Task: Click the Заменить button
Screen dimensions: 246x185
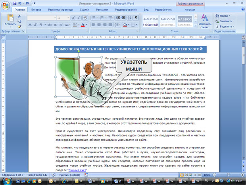Action: point(224,21)
